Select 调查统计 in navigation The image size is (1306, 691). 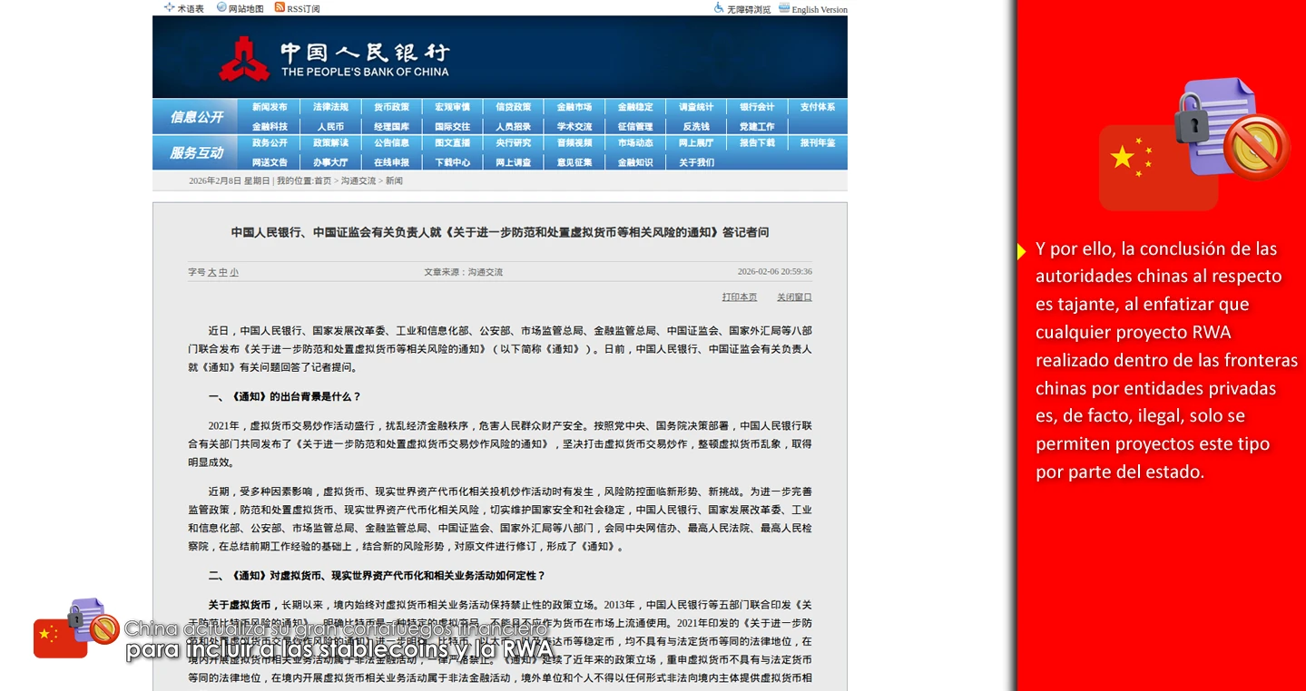696,107
